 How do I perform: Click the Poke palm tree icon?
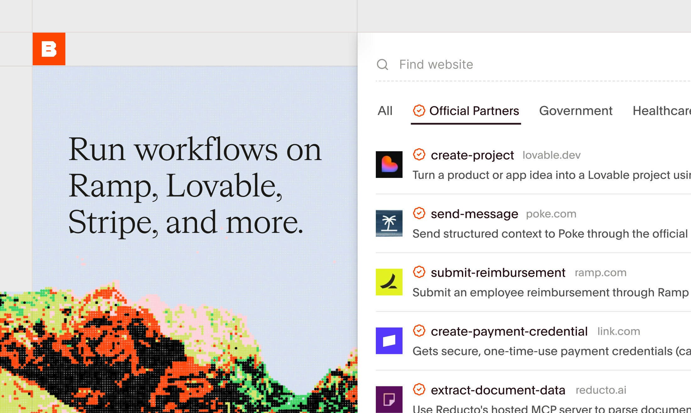[x=389, y=223]
